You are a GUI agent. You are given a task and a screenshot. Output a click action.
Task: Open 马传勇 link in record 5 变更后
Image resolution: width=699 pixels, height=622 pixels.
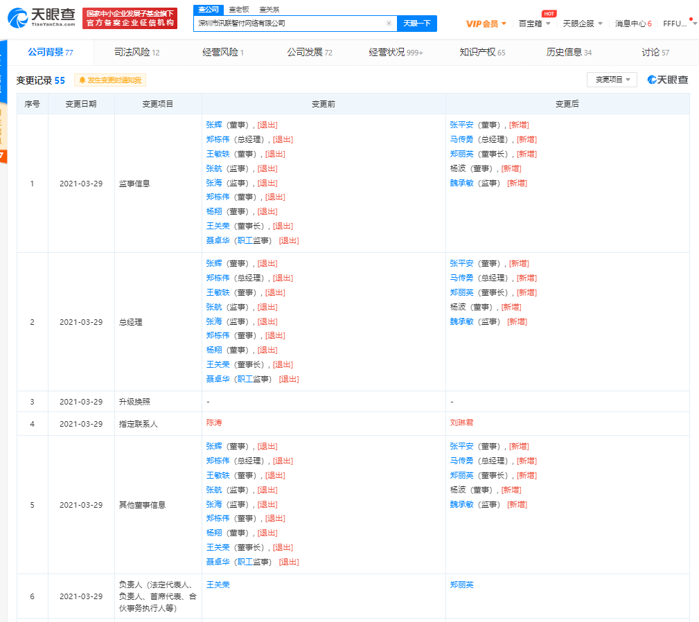point(461,461)
